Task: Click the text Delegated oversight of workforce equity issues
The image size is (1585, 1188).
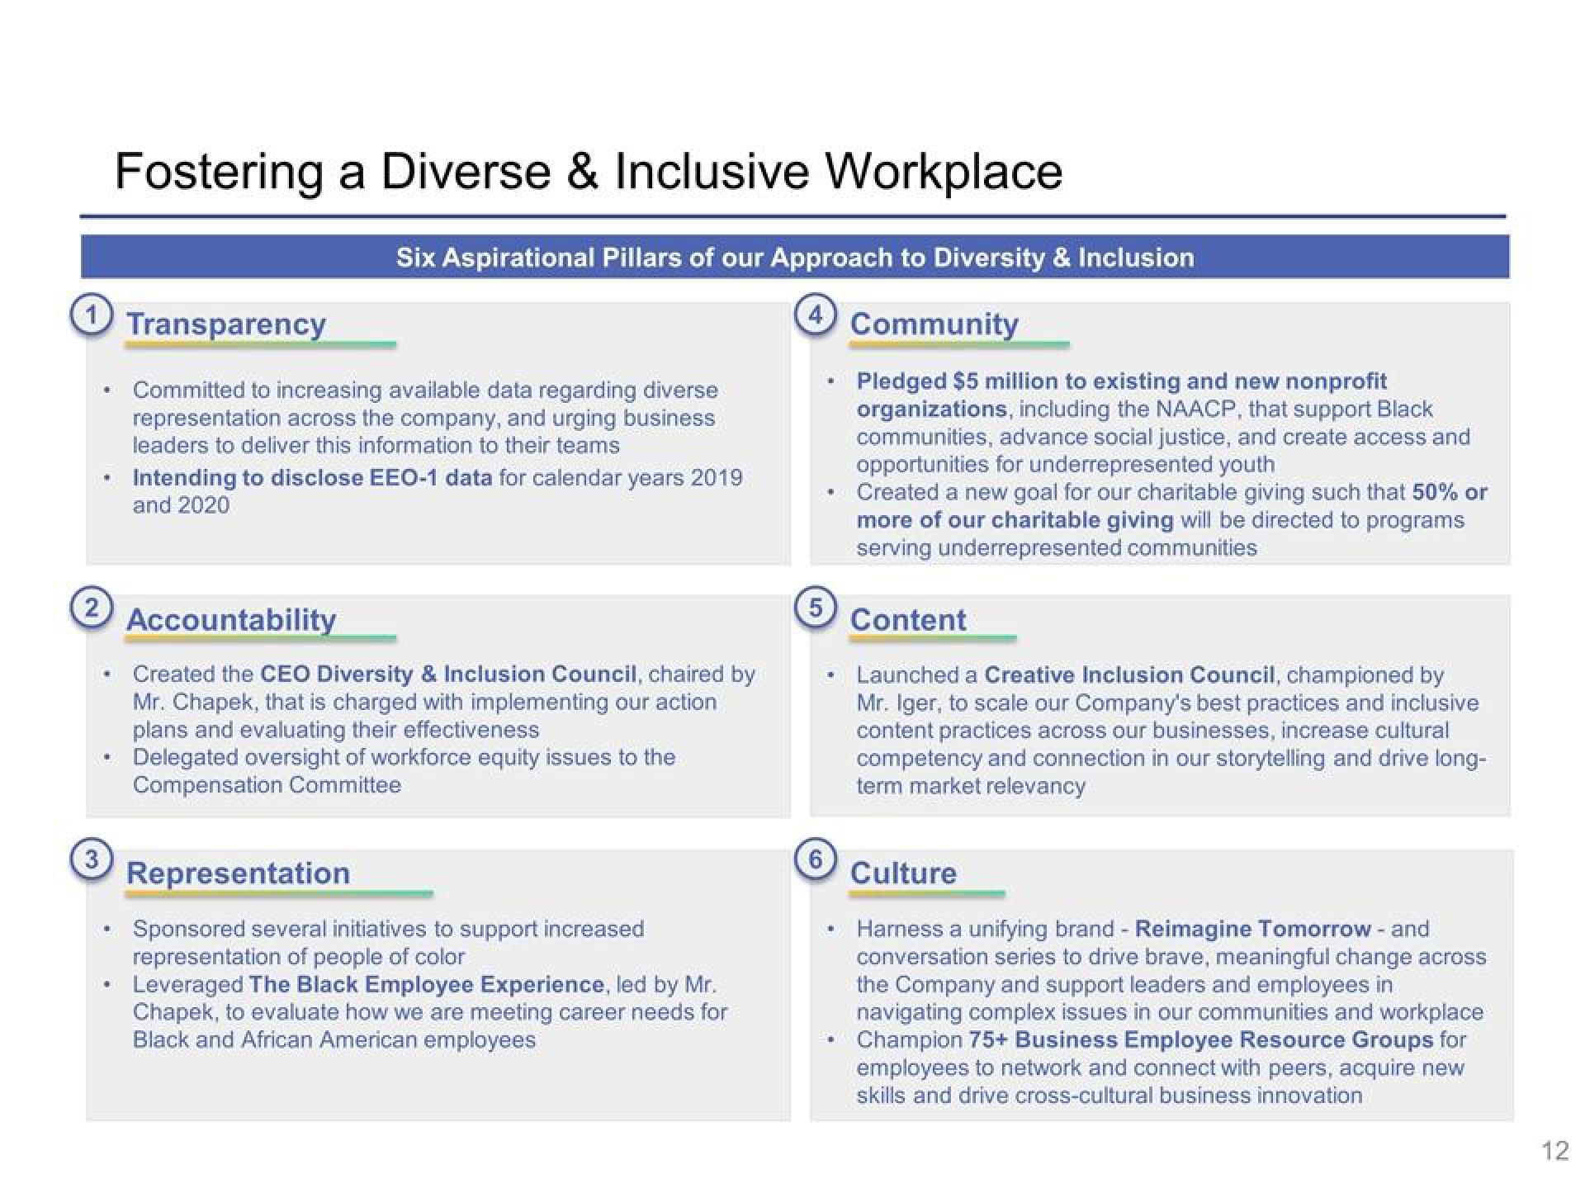Action: pyautogui.click(x=371, y=757)
